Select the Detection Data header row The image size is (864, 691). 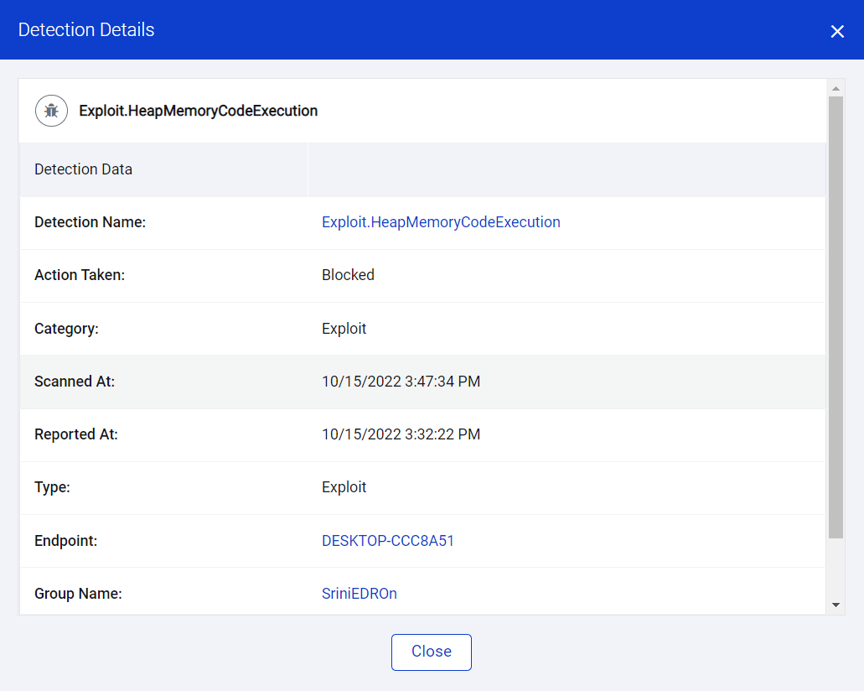click(83, 169)
